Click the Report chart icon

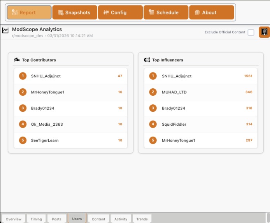(15, 12)
